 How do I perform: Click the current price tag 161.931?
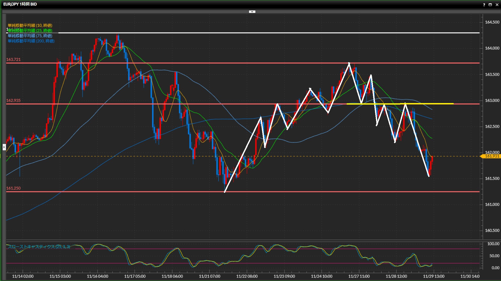(x=492, y=156)
